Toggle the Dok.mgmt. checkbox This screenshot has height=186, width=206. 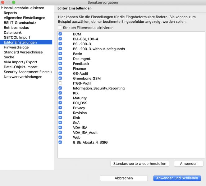pyautogui.click(x=60, y=59)
